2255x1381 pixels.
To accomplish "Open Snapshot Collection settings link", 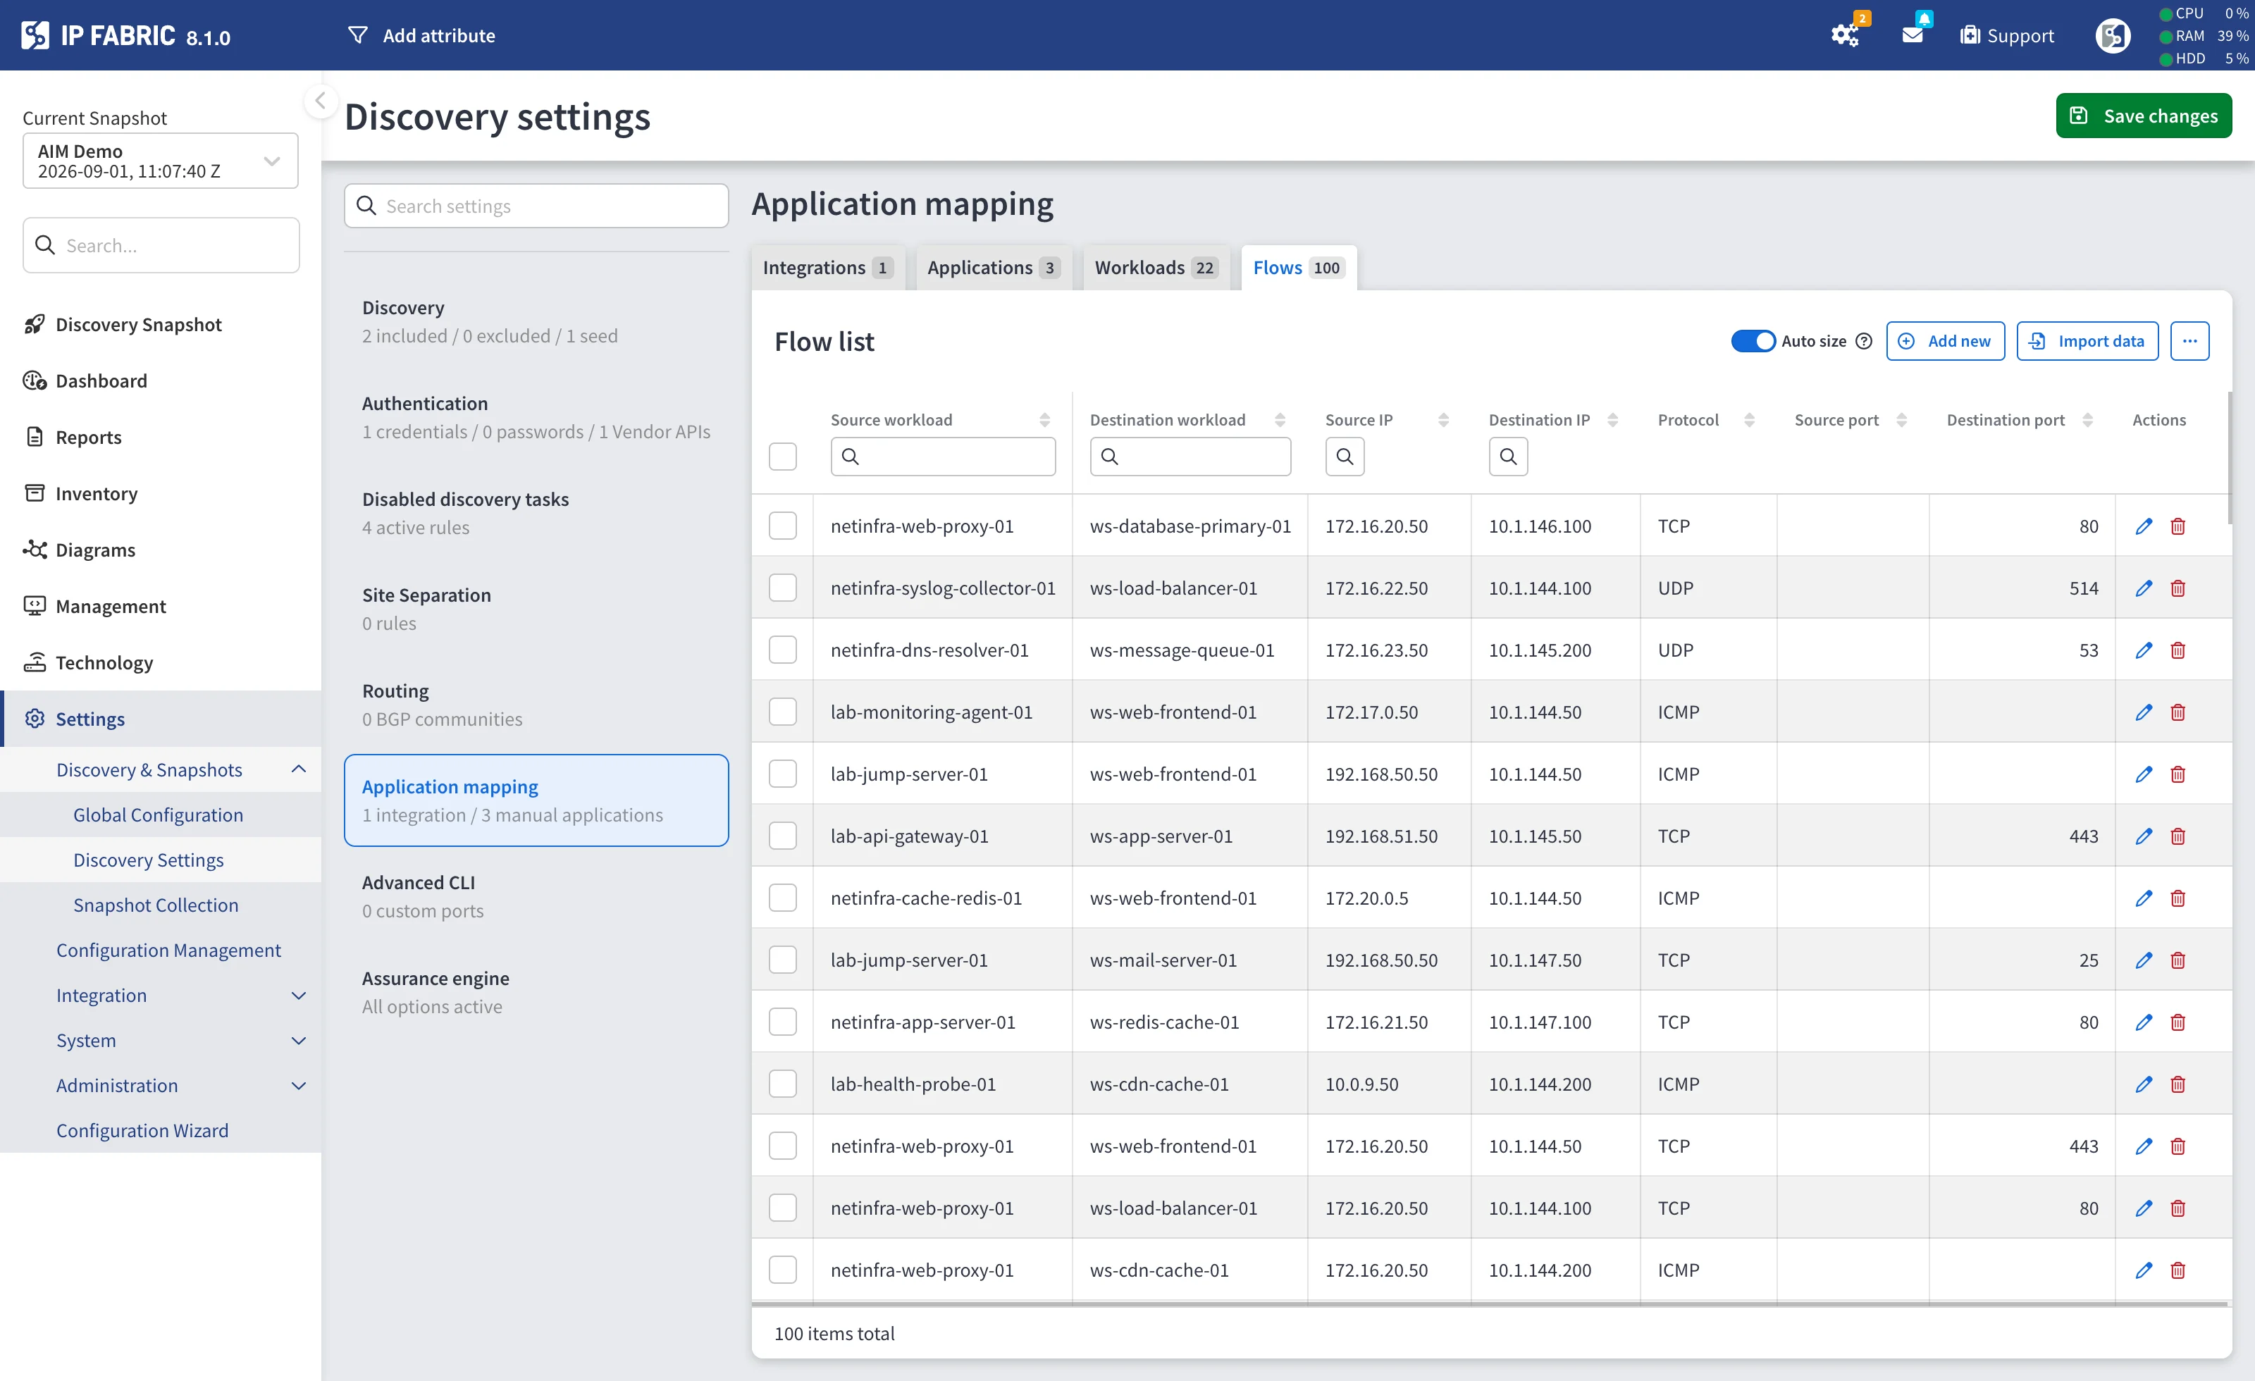I will [156, 905].
